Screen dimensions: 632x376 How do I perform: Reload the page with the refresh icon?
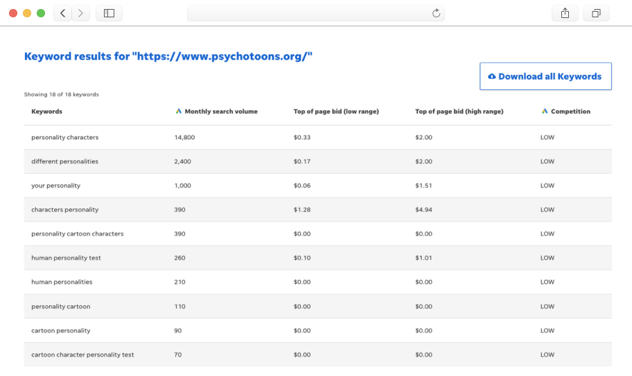436,13
